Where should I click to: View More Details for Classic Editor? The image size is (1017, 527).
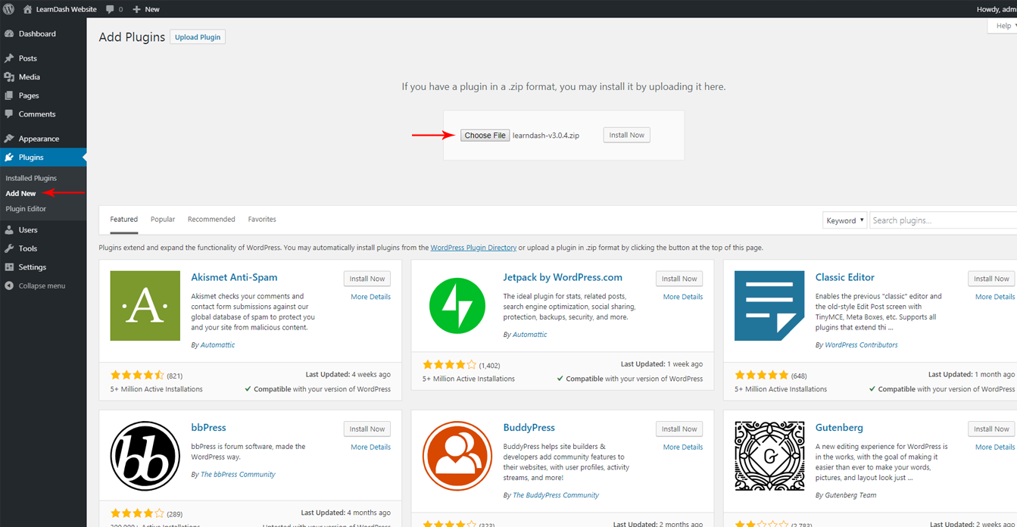995,297
